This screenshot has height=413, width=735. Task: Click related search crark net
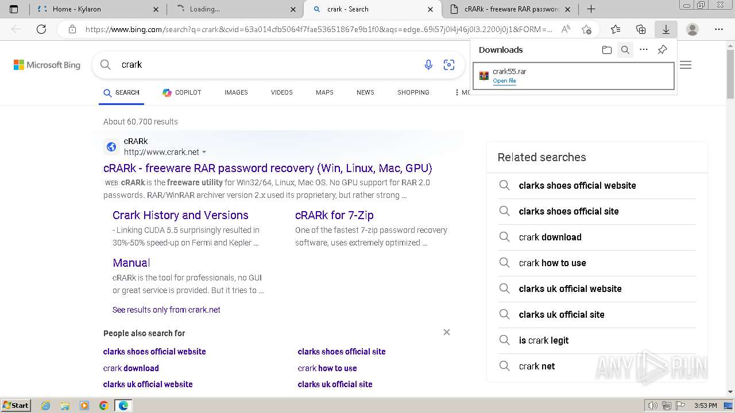[x=537, y=366]
